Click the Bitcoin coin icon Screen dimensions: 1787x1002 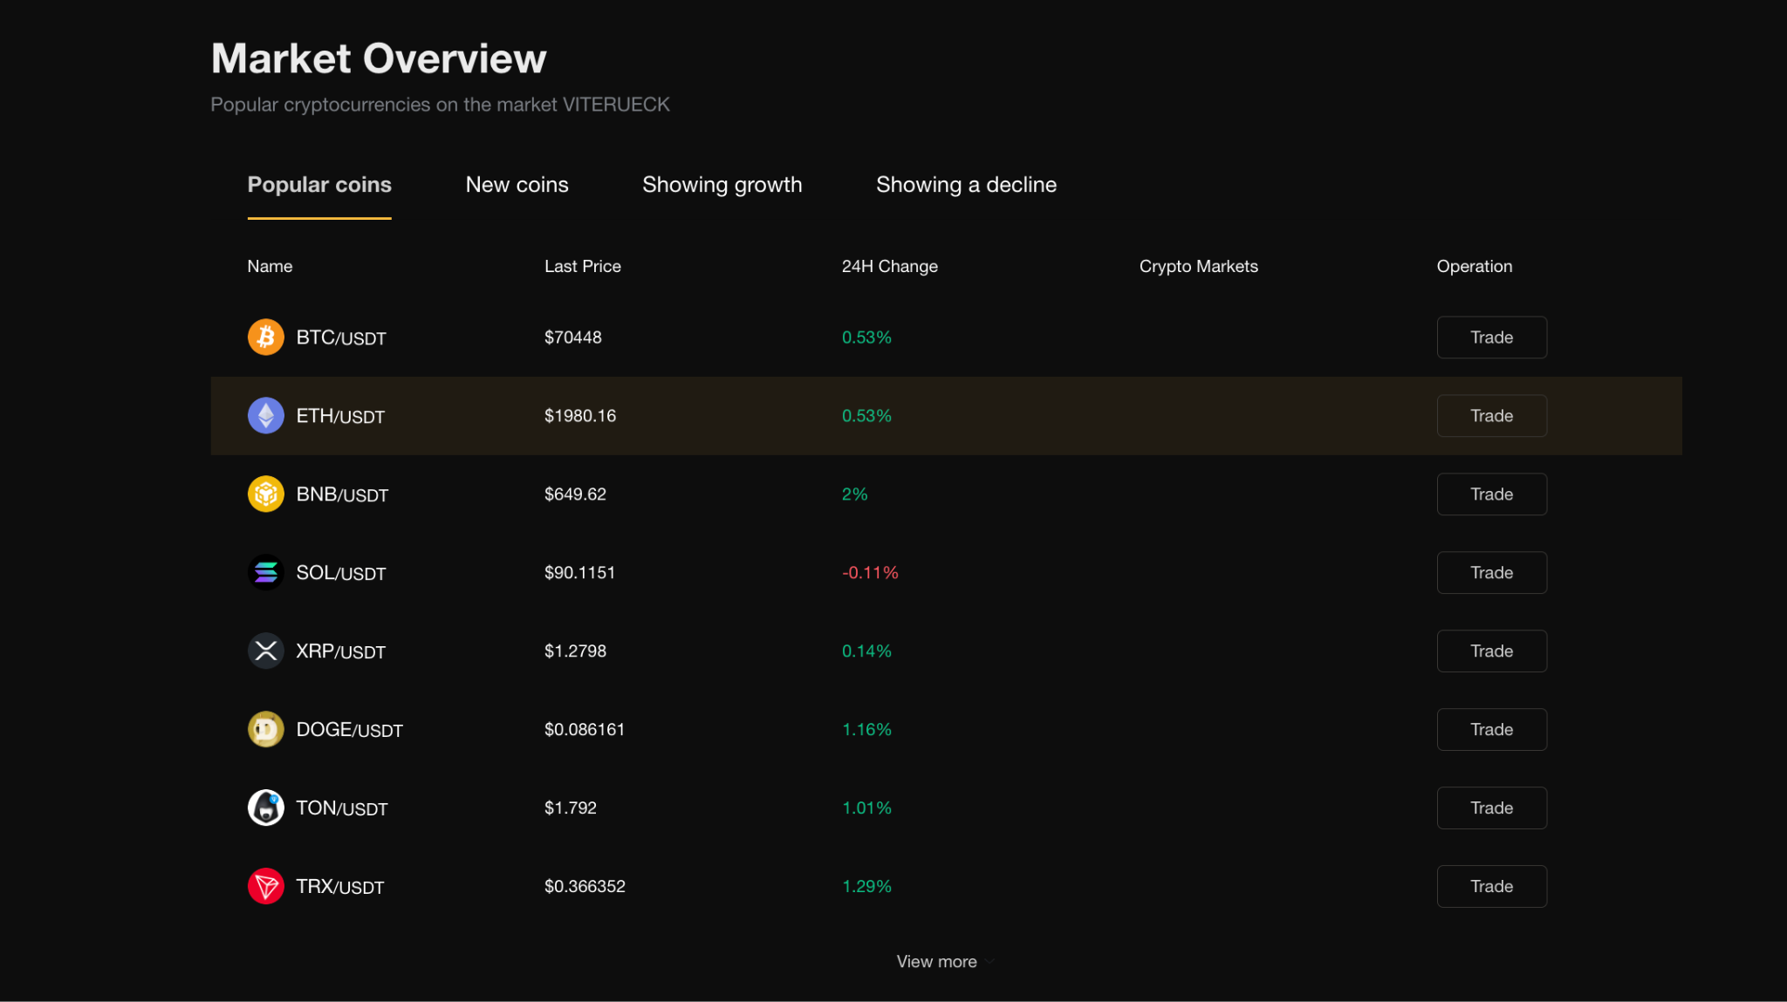click(265, 337)
